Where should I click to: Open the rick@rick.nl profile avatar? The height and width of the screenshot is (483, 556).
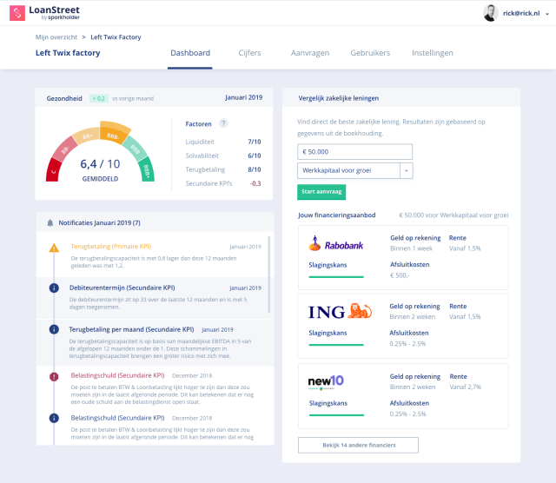pos(491,13)
